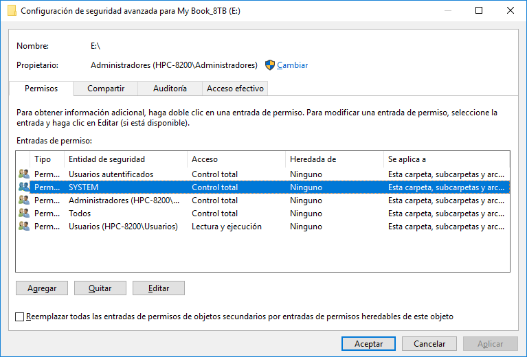Close the advanced security dialog
The width and height of the screenshot is (527, 357).
click(511, 10)
